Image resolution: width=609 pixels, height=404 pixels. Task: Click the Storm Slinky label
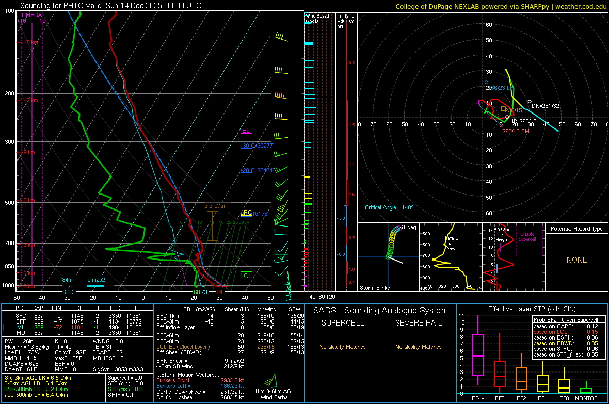[374, 288]
